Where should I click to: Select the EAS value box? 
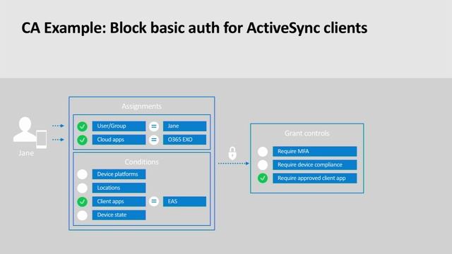point(184,201)
